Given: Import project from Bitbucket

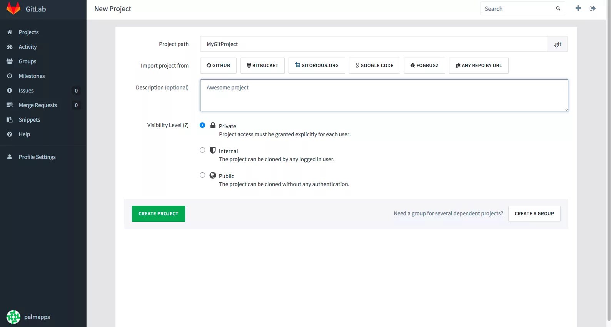Looking at the screenshot, I should (262, 66).
